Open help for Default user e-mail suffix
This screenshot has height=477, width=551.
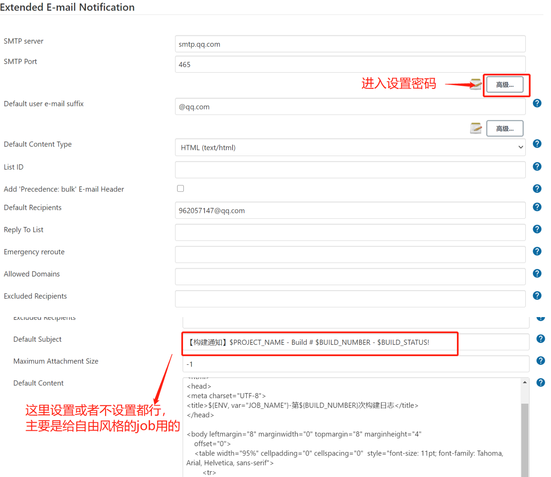coord(537,103)
